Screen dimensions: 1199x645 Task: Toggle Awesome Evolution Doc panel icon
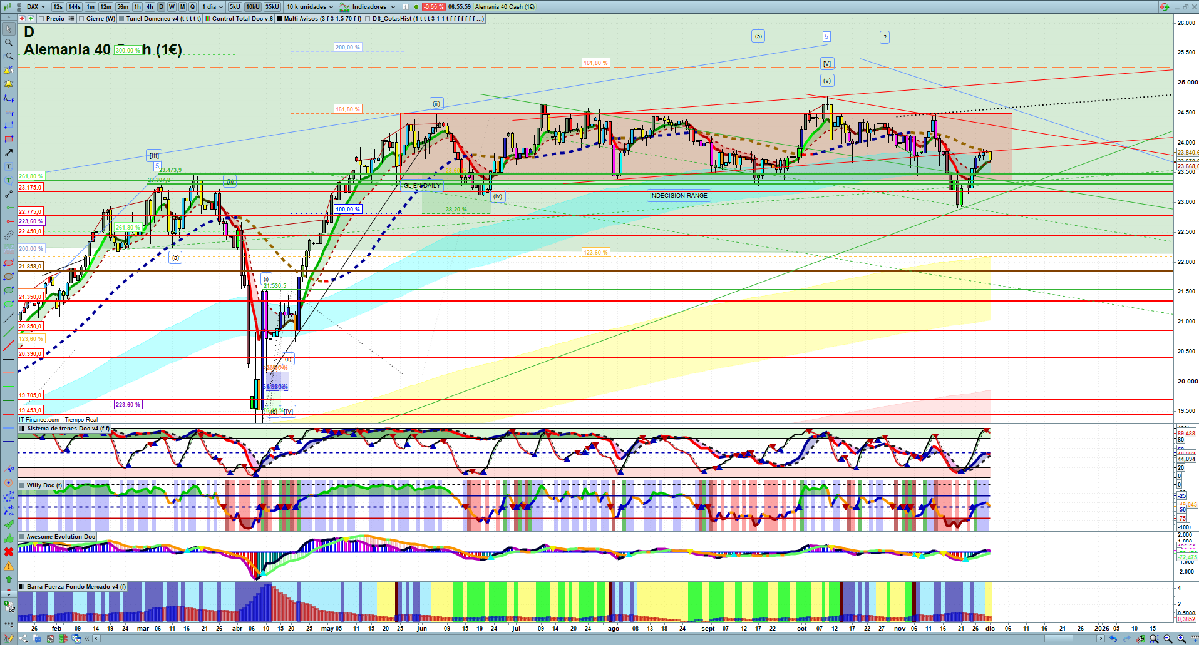[x=23, y=536]
